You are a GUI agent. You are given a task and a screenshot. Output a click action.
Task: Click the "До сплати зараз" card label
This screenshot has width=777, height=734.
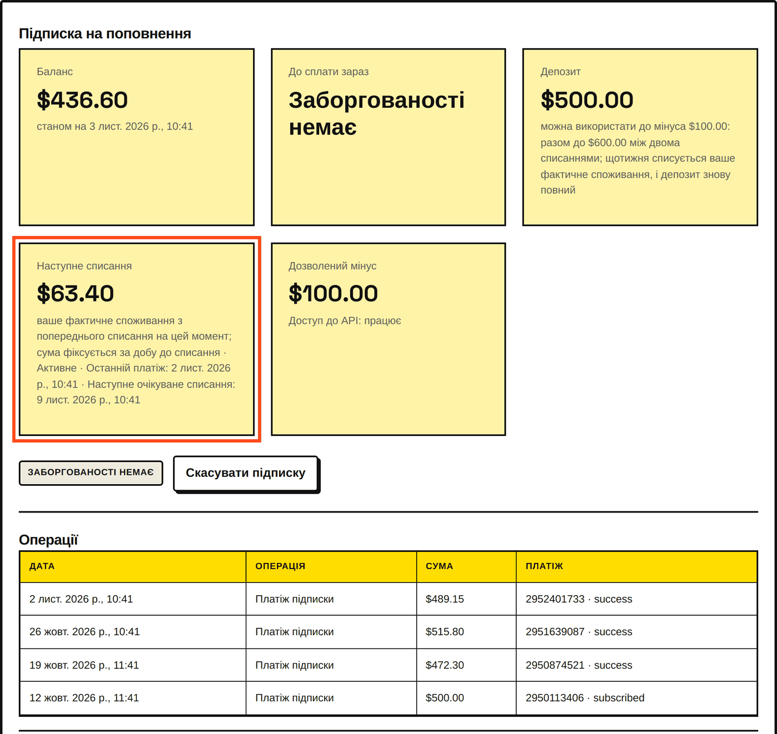pyautogui.click(x=329, y=72)
